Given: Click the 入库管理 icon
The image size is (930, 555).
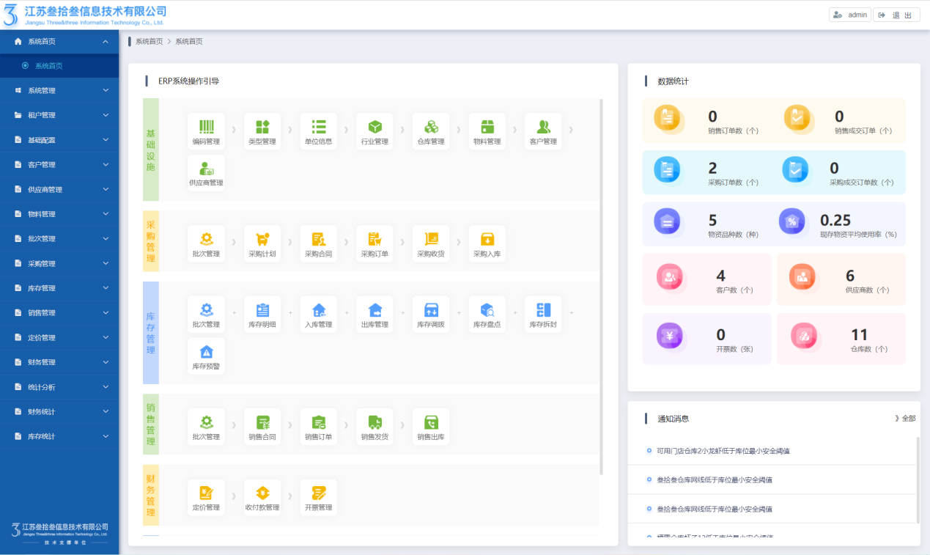Looking at the screenshot, I should (319, 311).
